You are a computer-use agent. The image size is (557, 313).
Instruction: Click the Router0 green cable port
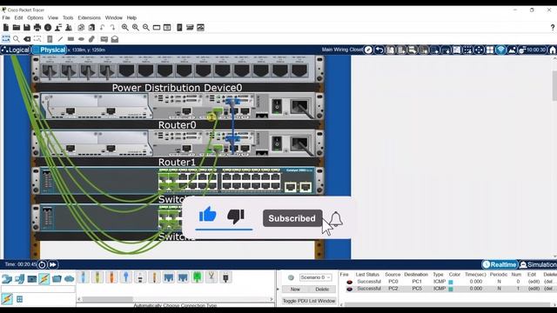tap(218, 111)
